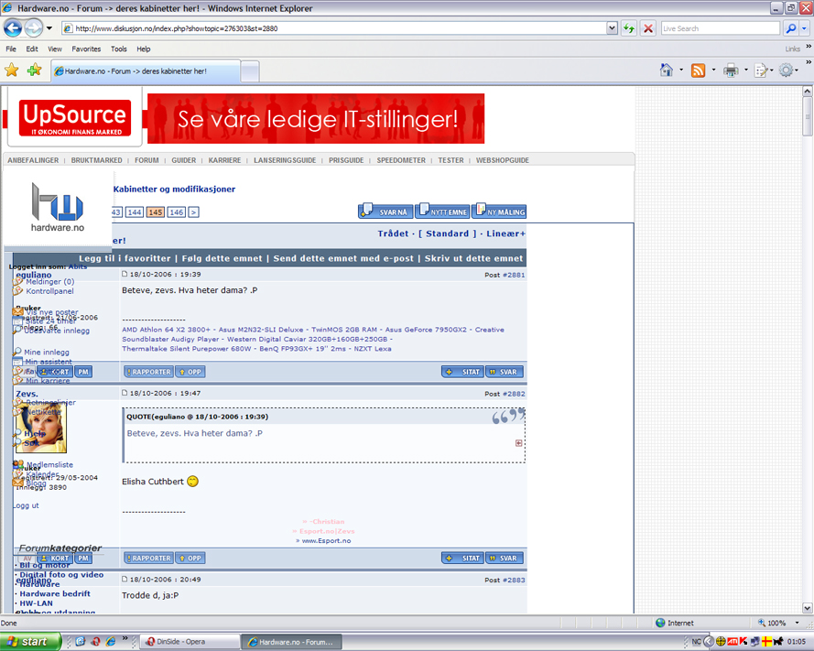Select the Hardware.no Forum browser tab
This screenshot has width=814, height=651.
click(x=146, y=71)
